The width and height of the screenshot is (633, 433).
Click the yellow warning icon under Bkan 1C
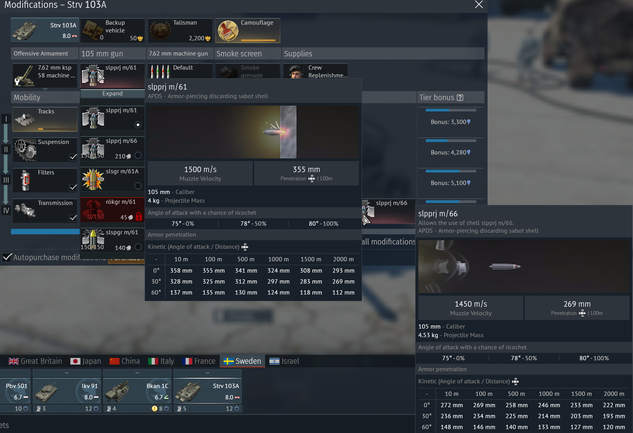(154, 409)
